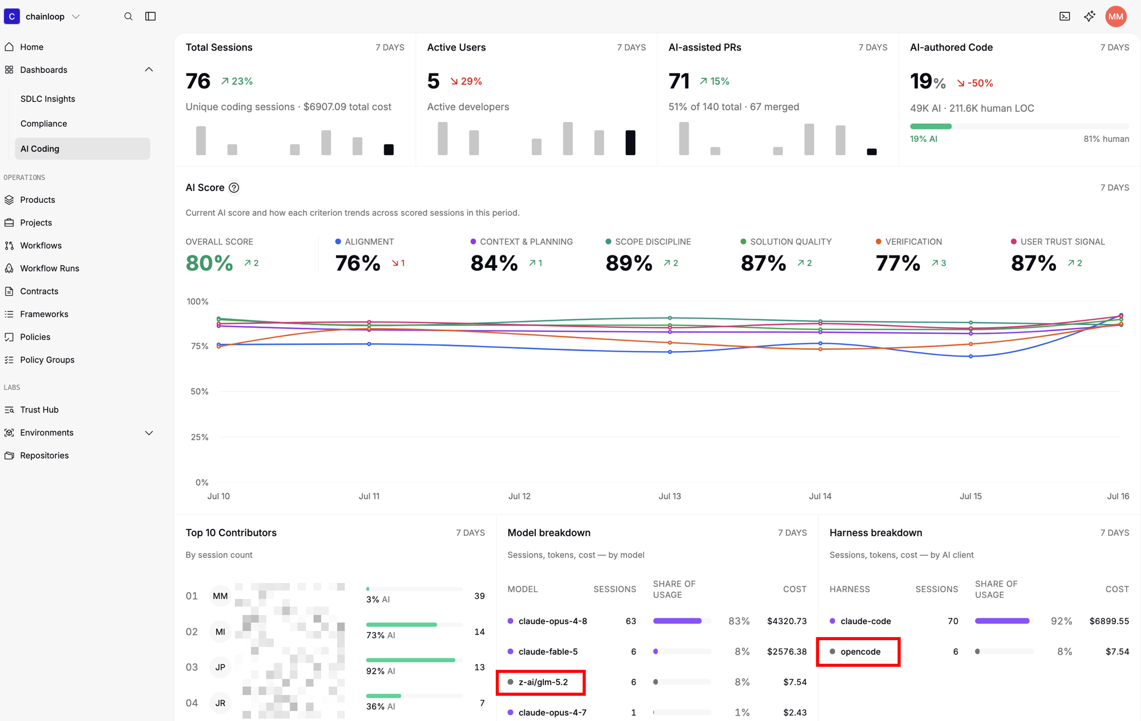Click the Cost column header in Harness breakdown
This screenshot has height=721, width=1141.
pyautogui.click(x=1117, y=589)
